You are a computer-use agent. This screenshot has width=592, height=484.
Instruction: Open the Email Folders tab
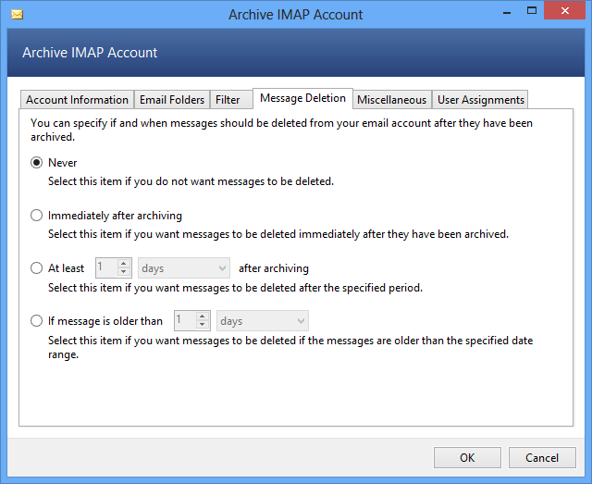click(x=172, y=100)
